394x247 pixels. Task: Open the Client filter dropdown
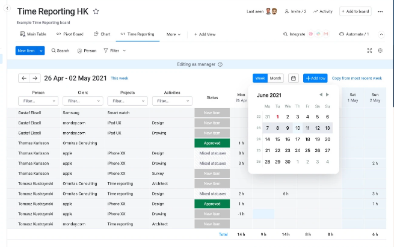coord(83,101)
